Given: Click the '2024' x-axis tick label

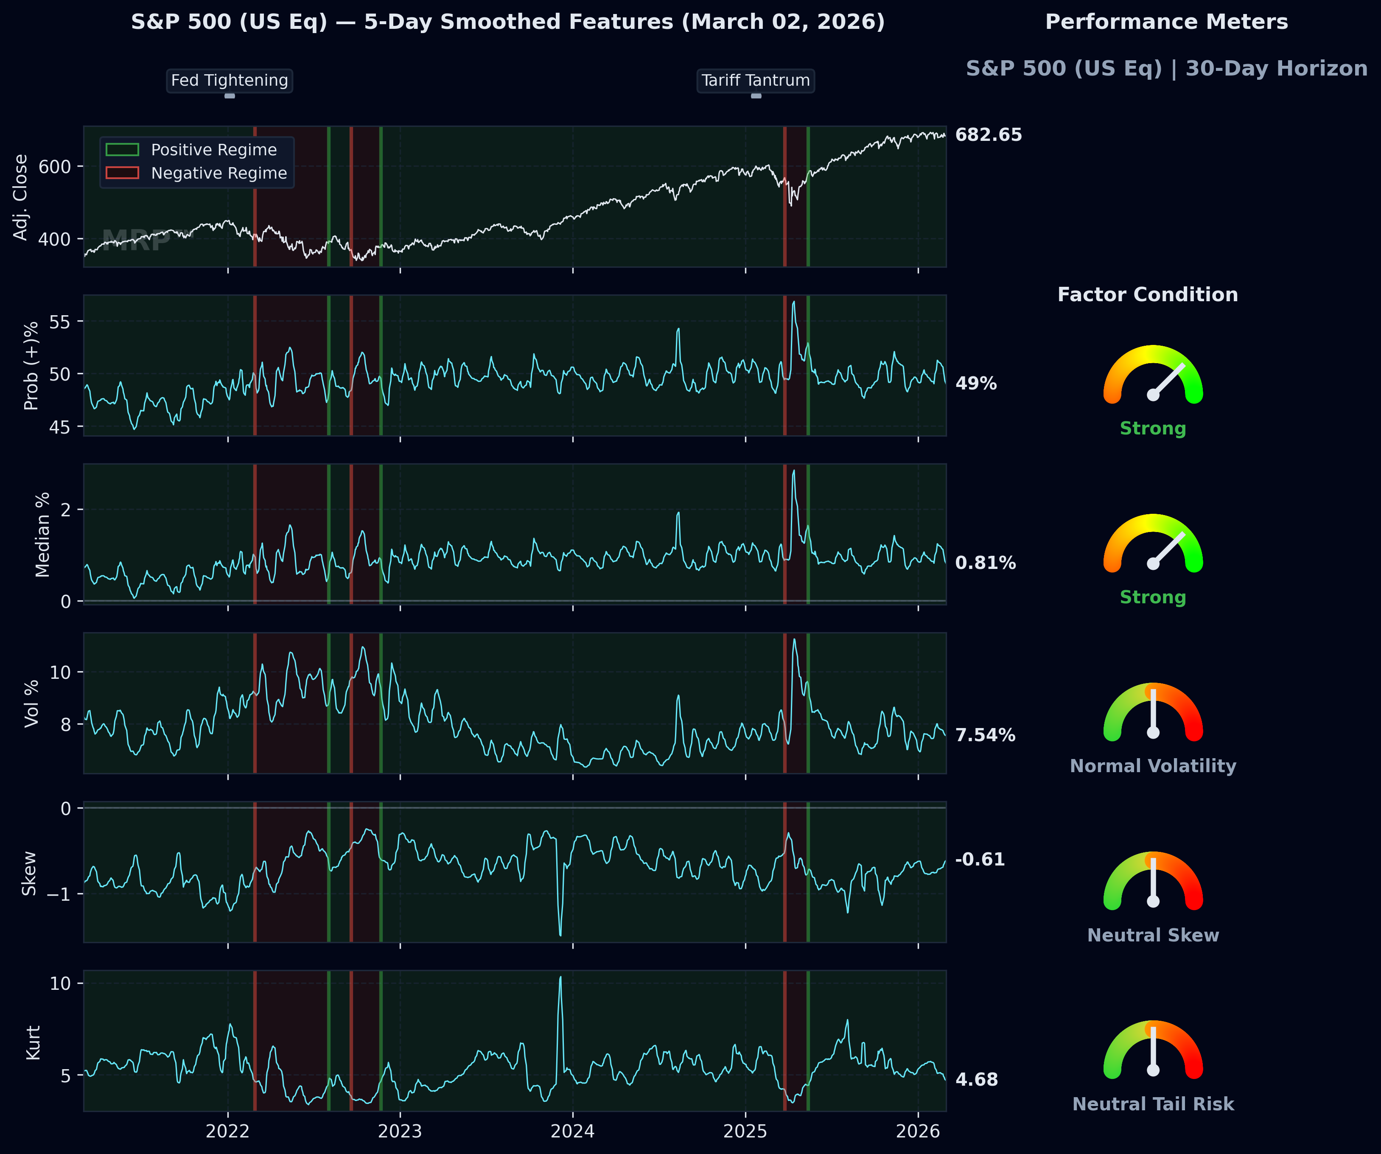Looking at the screenshot, I should [x=573, y=1131].
